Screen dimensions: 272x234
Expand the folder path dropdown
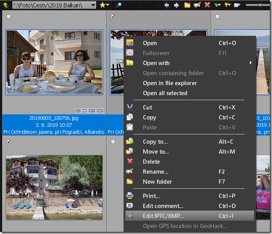click(x=93, y=5)
